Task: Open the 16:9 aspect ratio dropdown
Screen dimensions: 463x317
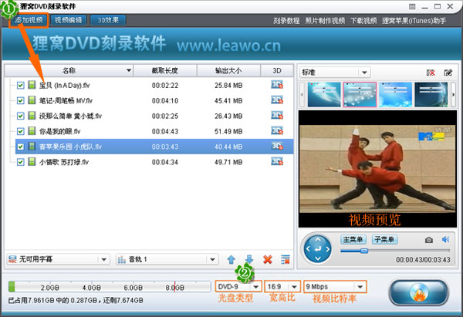Action: tap(295, 287)
